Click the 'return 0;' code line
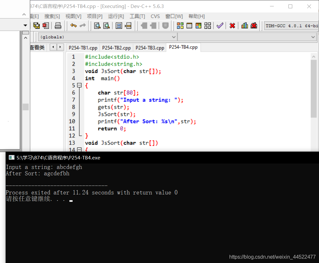Screen dimensions: 319x263 (x=112, y=128)
